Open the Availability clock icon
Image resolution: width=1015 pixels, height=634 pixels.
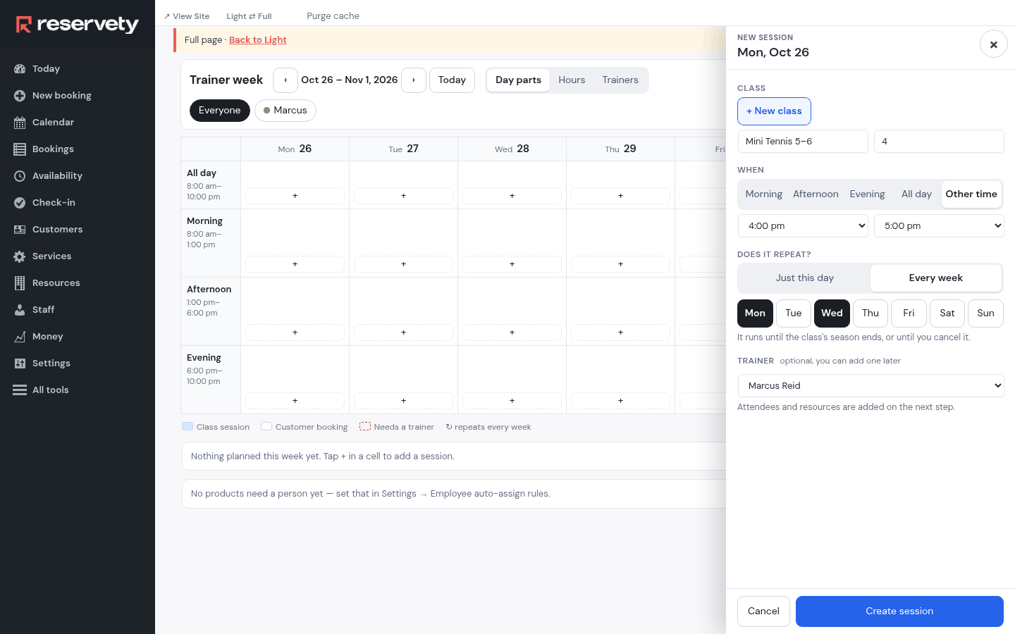click(x=20, y=176)
